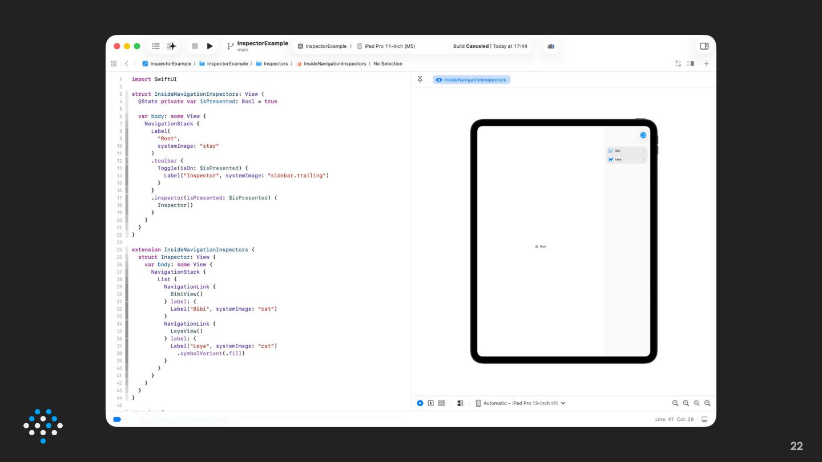
Task: Open canvas device settings icon
Action: [460, 403]
